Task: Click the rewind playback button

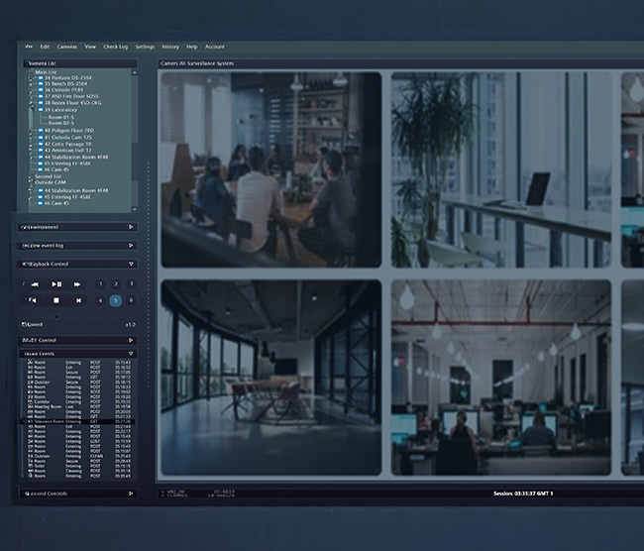Action: click(35, 284)
